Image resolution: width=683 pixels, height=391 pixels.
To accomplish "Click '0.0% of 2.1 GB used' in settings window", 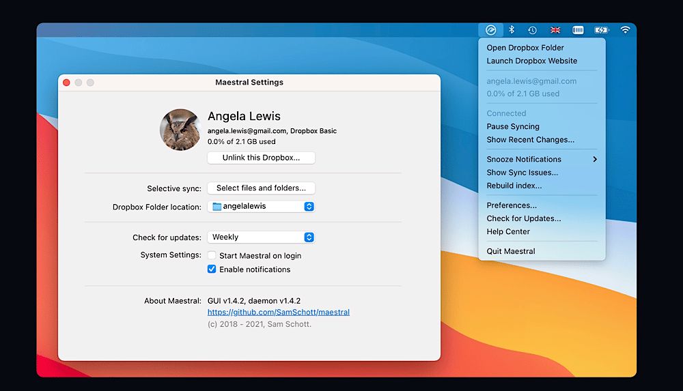I will pos(241,141).
